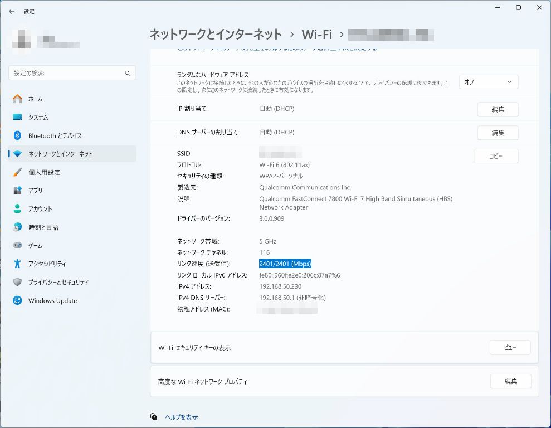
Task: Open アプリ settings
Action: tap(35, 191)
